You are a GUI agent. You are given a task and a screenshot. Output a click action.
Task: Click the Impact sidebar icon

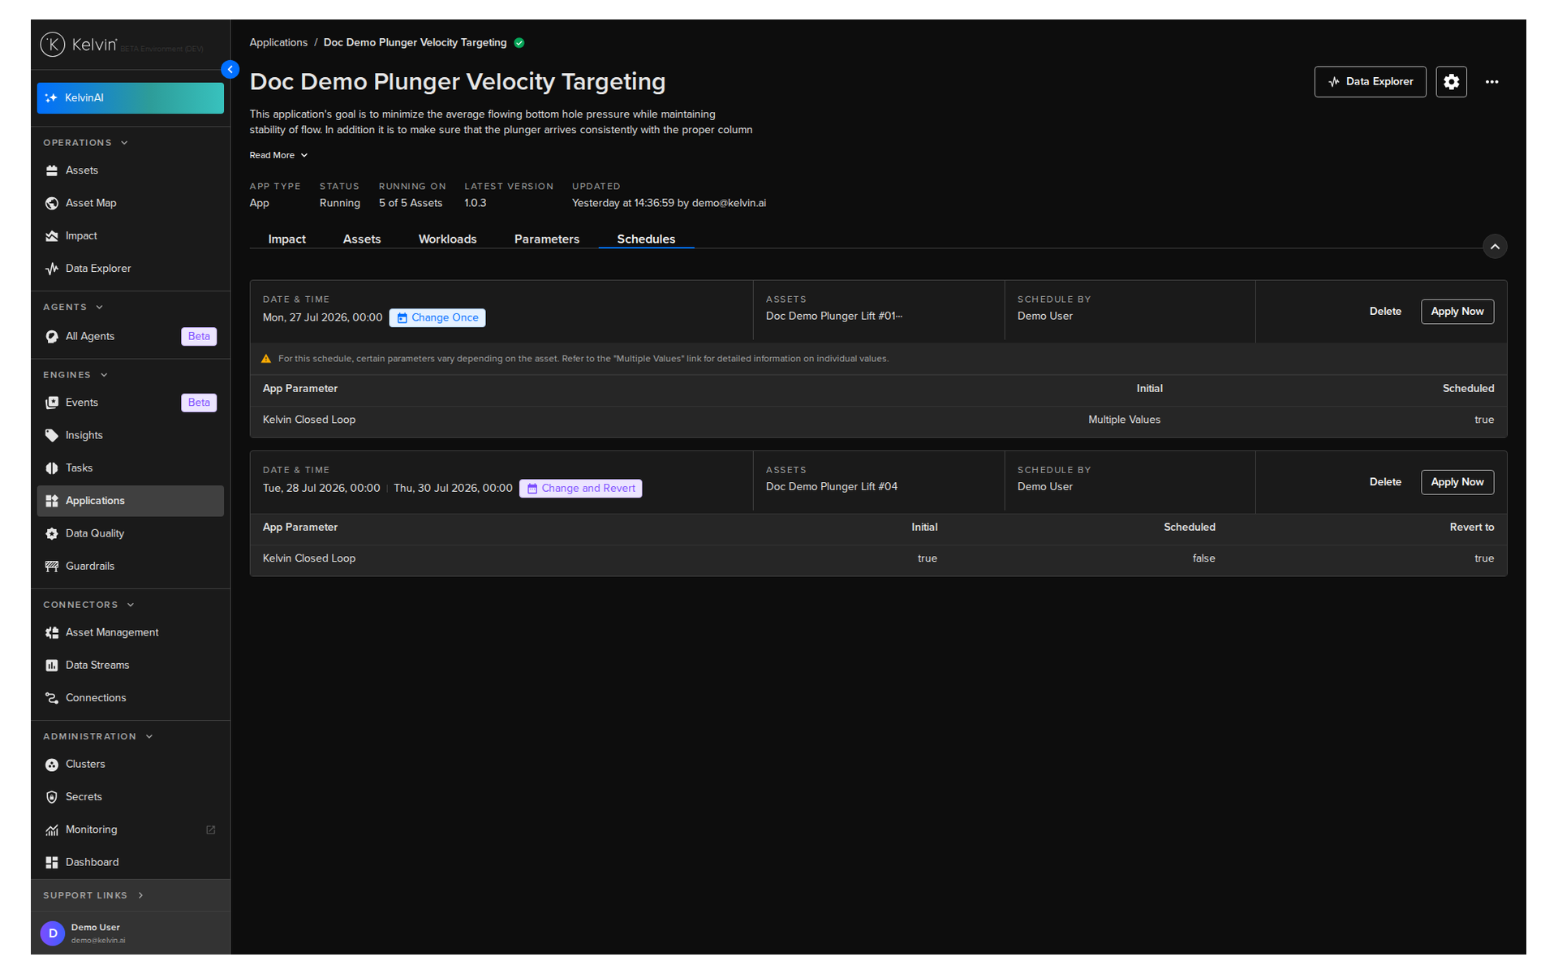[x=52, y=236]
